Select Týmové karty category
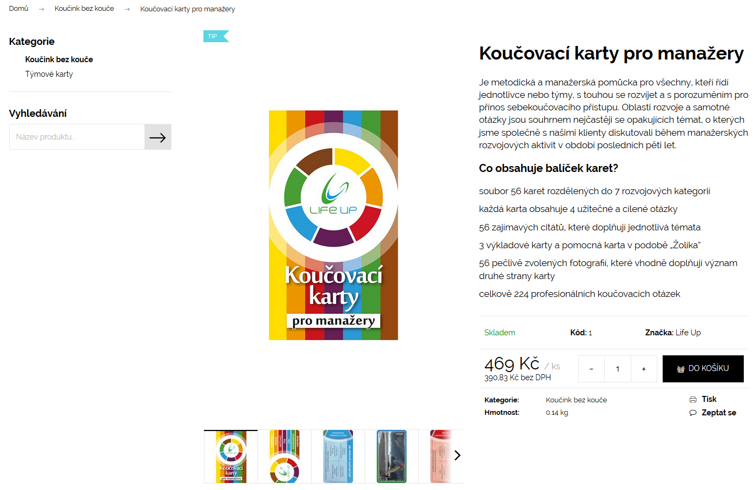 pyautogui.click(x=49, y=74)
